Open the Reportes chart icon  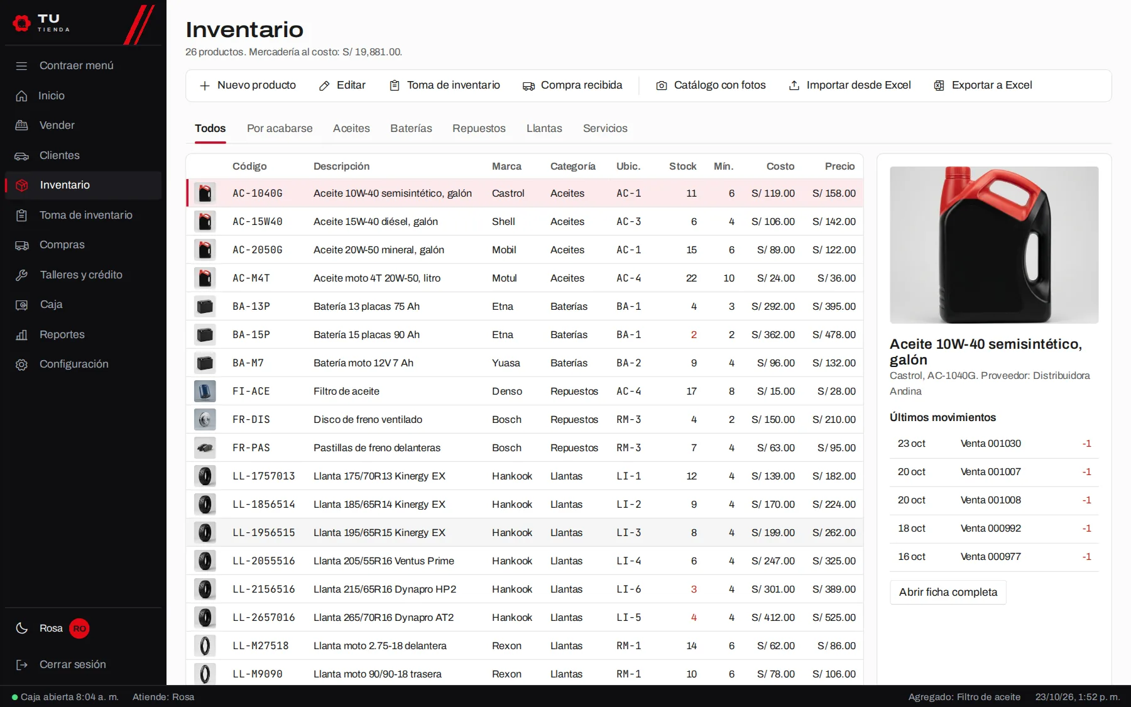pos(21,334)
